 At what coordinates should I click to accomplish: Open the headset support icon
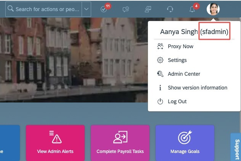click(170, 9)
